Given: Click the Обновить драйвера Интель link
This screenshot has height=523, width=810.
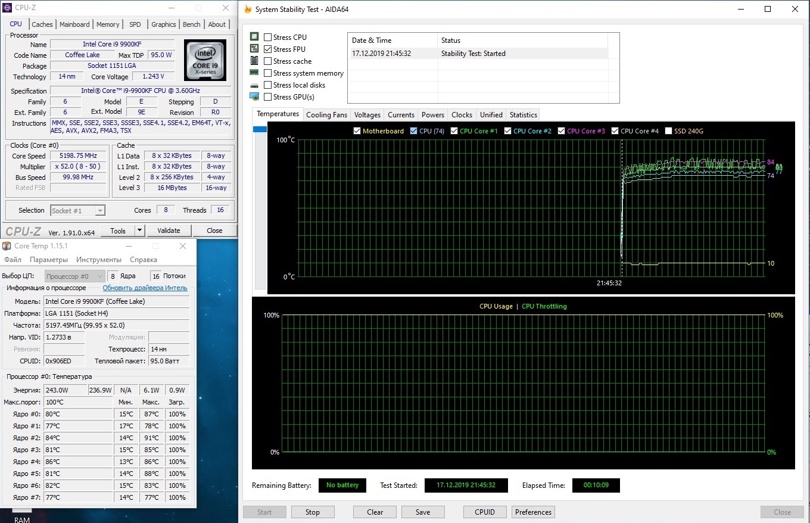Looking at the screenshot, I should tap(145, 288).
